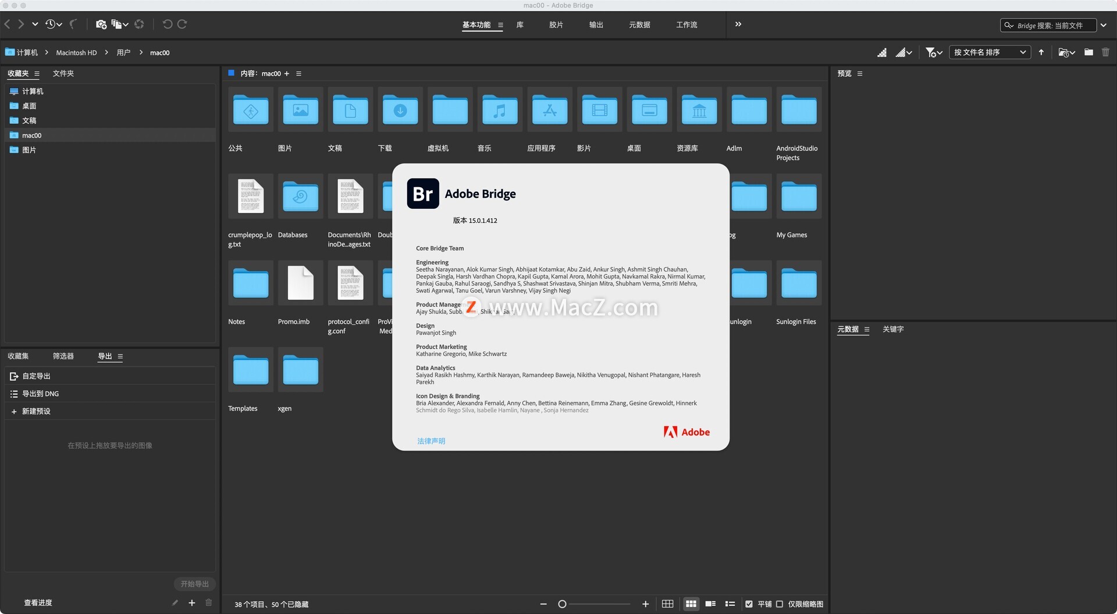Select the 文稿 favorite in sidebar
1117x614 pixels.
[110, 120]
